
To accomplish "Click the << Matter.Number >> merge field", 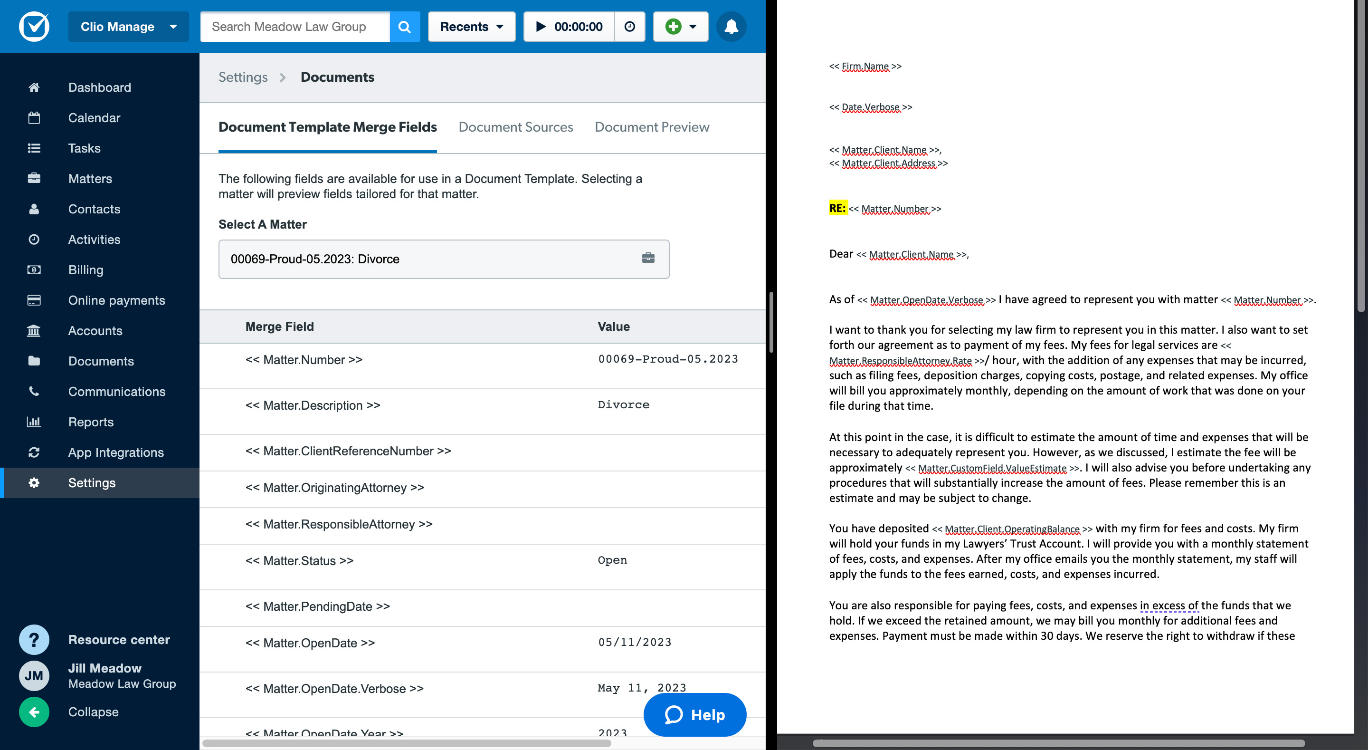I will point(304,359).
